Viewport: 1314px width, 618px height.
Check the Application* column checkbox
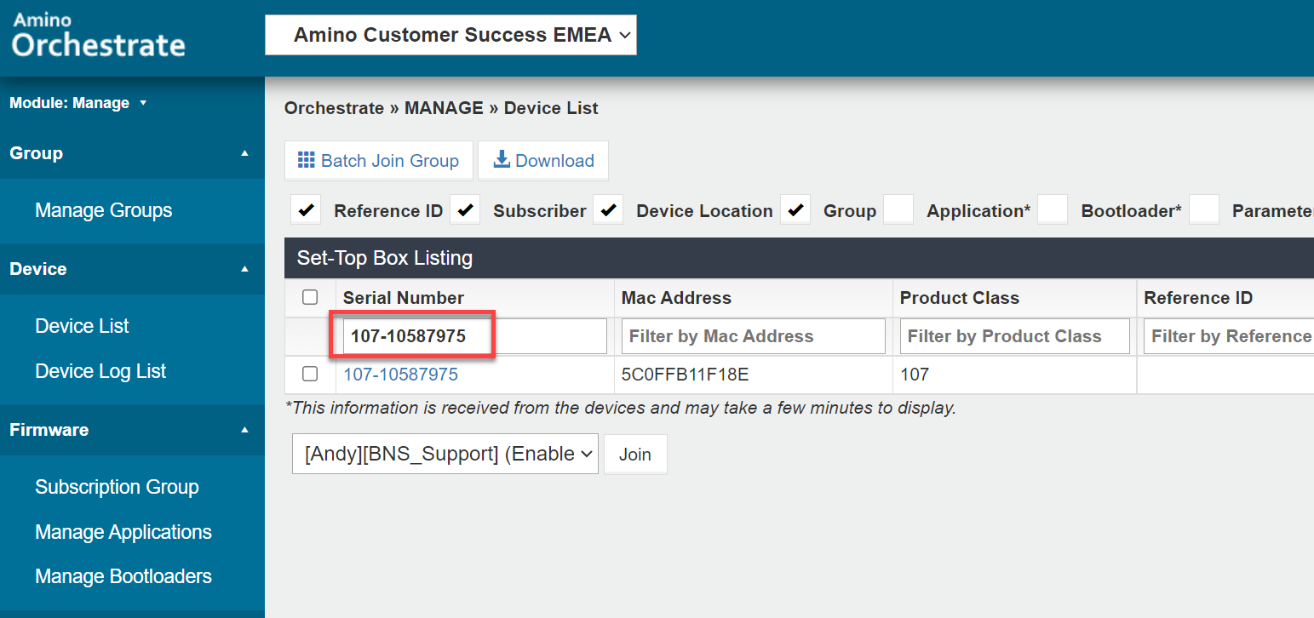pos(898,210)
